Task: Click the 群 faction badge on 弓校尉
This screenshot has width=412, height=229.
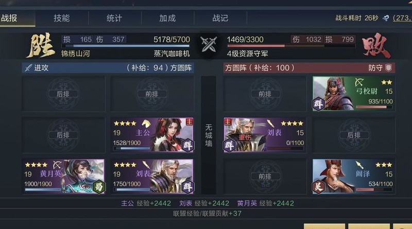Action: click(x=318, y=104)
